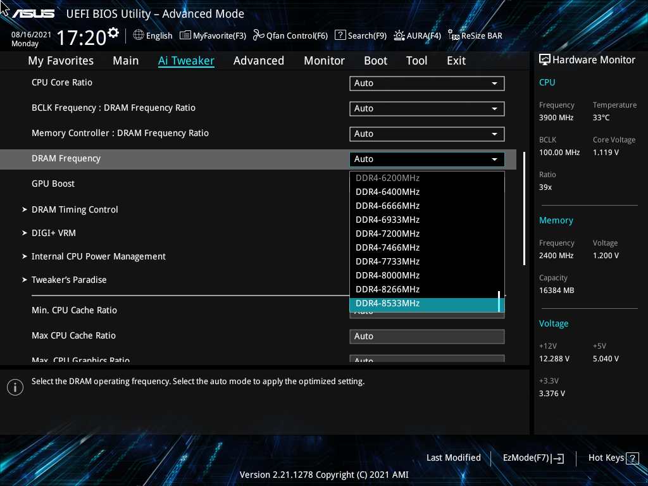Expand Tweaker's Paradise submenu

[x=69, y=280]
